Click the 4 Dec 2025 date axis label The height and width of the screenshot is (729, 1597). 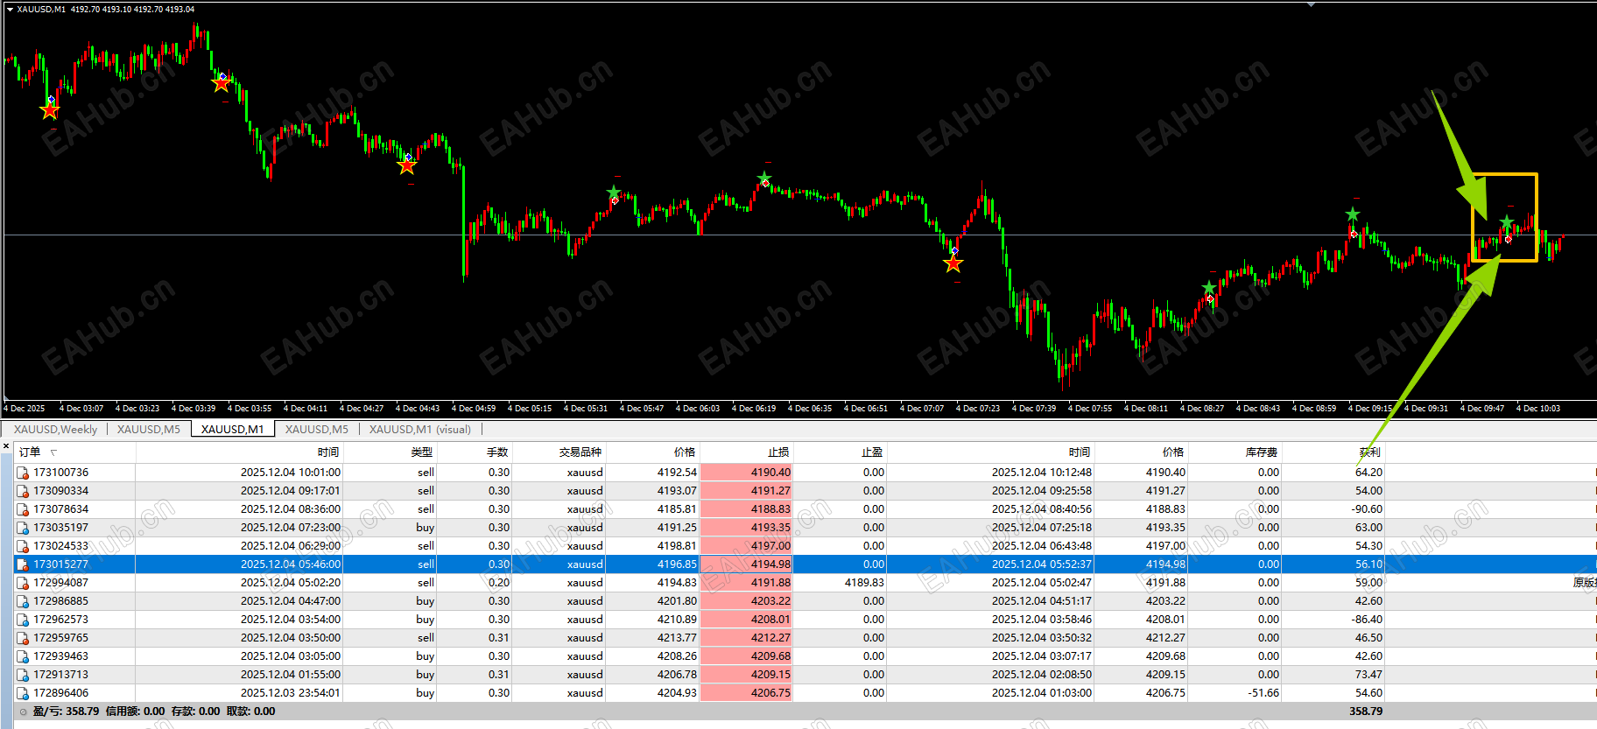25,409
